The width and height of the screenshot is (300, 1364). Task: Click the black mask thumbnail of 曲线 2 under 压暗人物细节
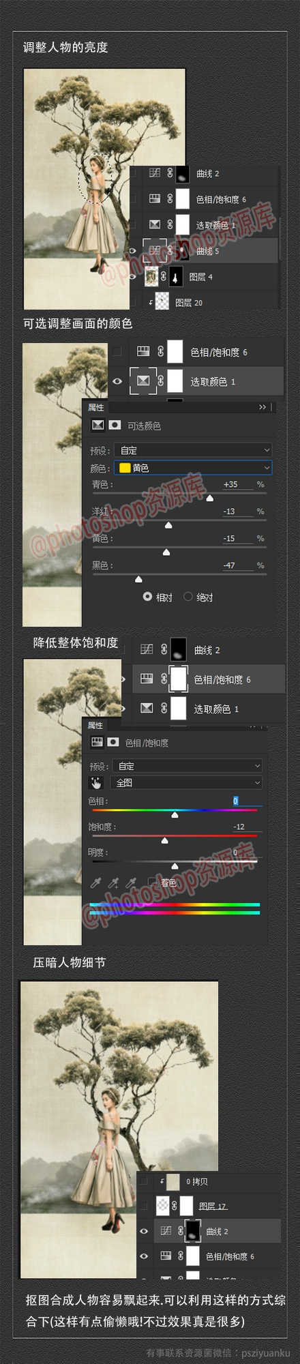193,1230
